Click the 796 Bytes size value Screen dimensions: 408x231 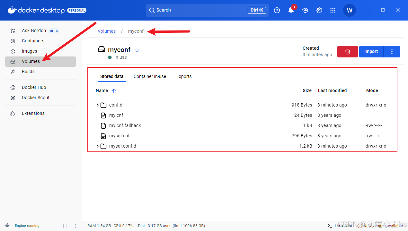point(302,136)
